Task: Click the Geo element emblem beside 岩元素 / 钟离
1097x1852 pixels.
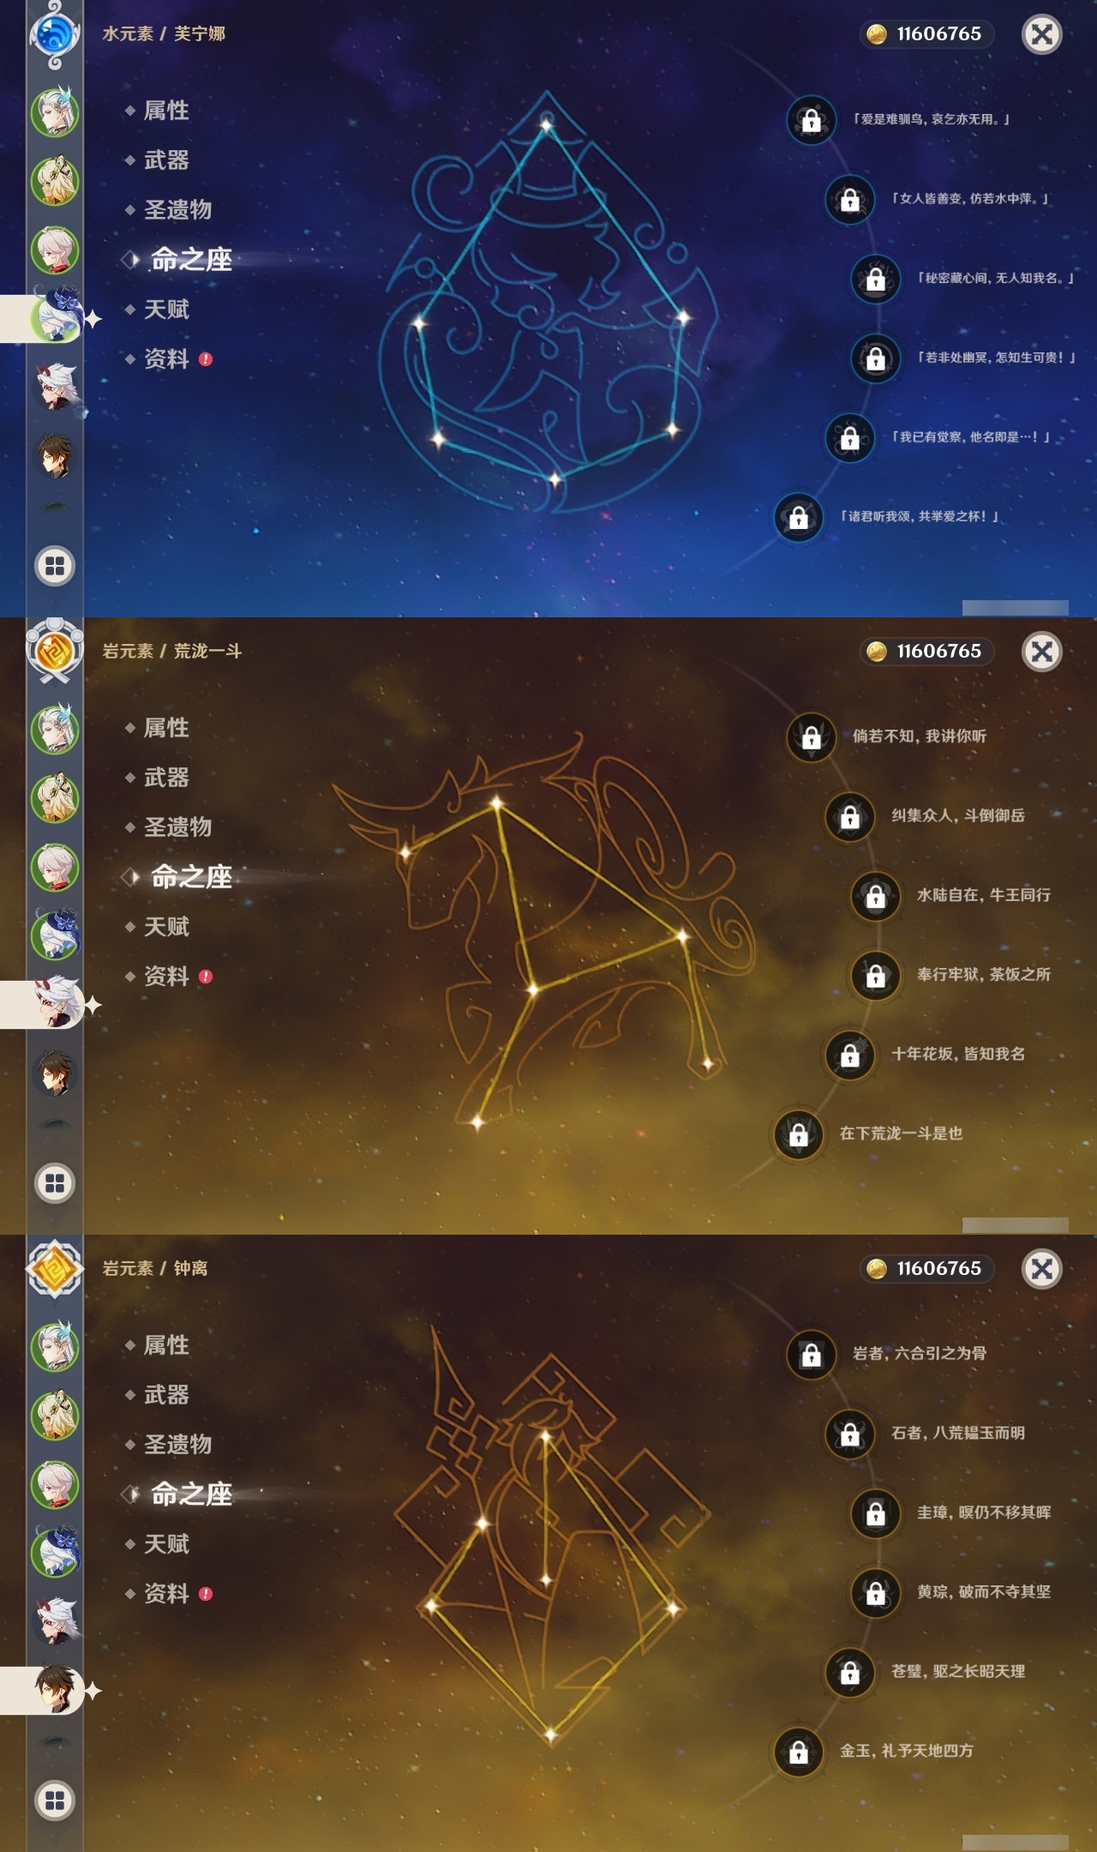Action: 55,1269
